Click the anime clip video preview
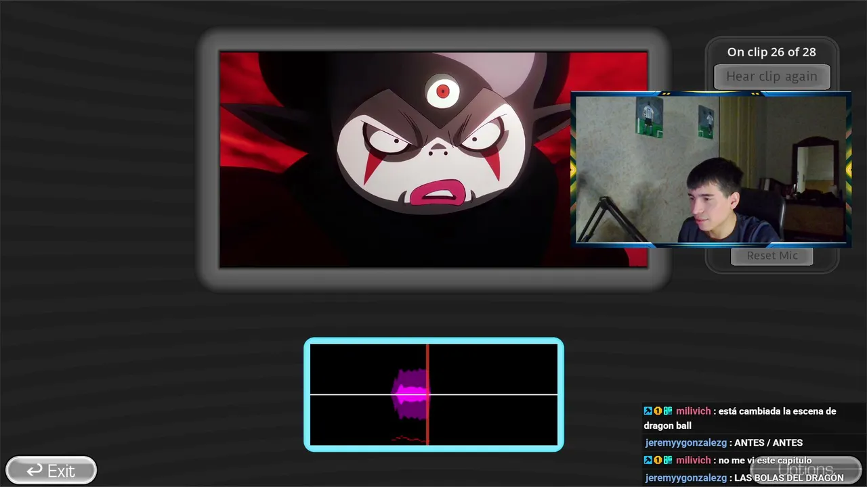This screenshot has width=867, height=487. tap(433, 160)
